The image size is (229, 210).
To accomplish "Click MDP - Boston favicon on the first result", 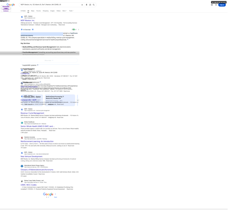I will point(22,17).
